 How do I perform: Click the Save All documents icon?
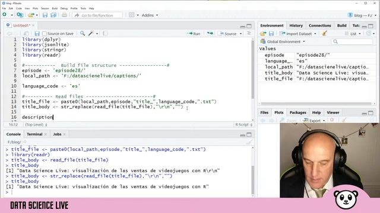coord(53,15)
